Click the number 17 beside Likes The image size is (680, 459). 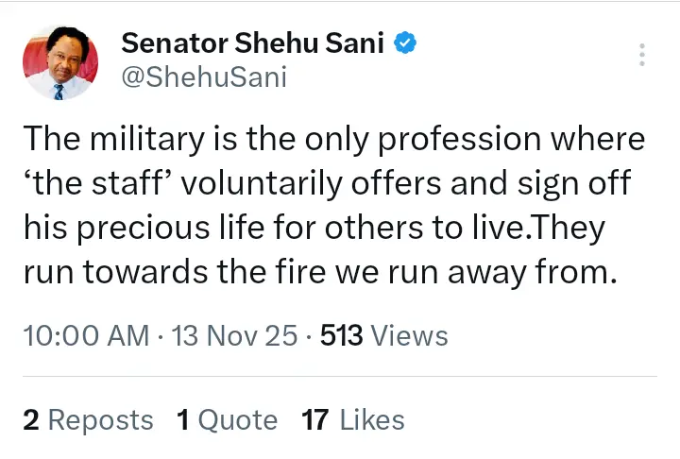[x=314, y=419]
